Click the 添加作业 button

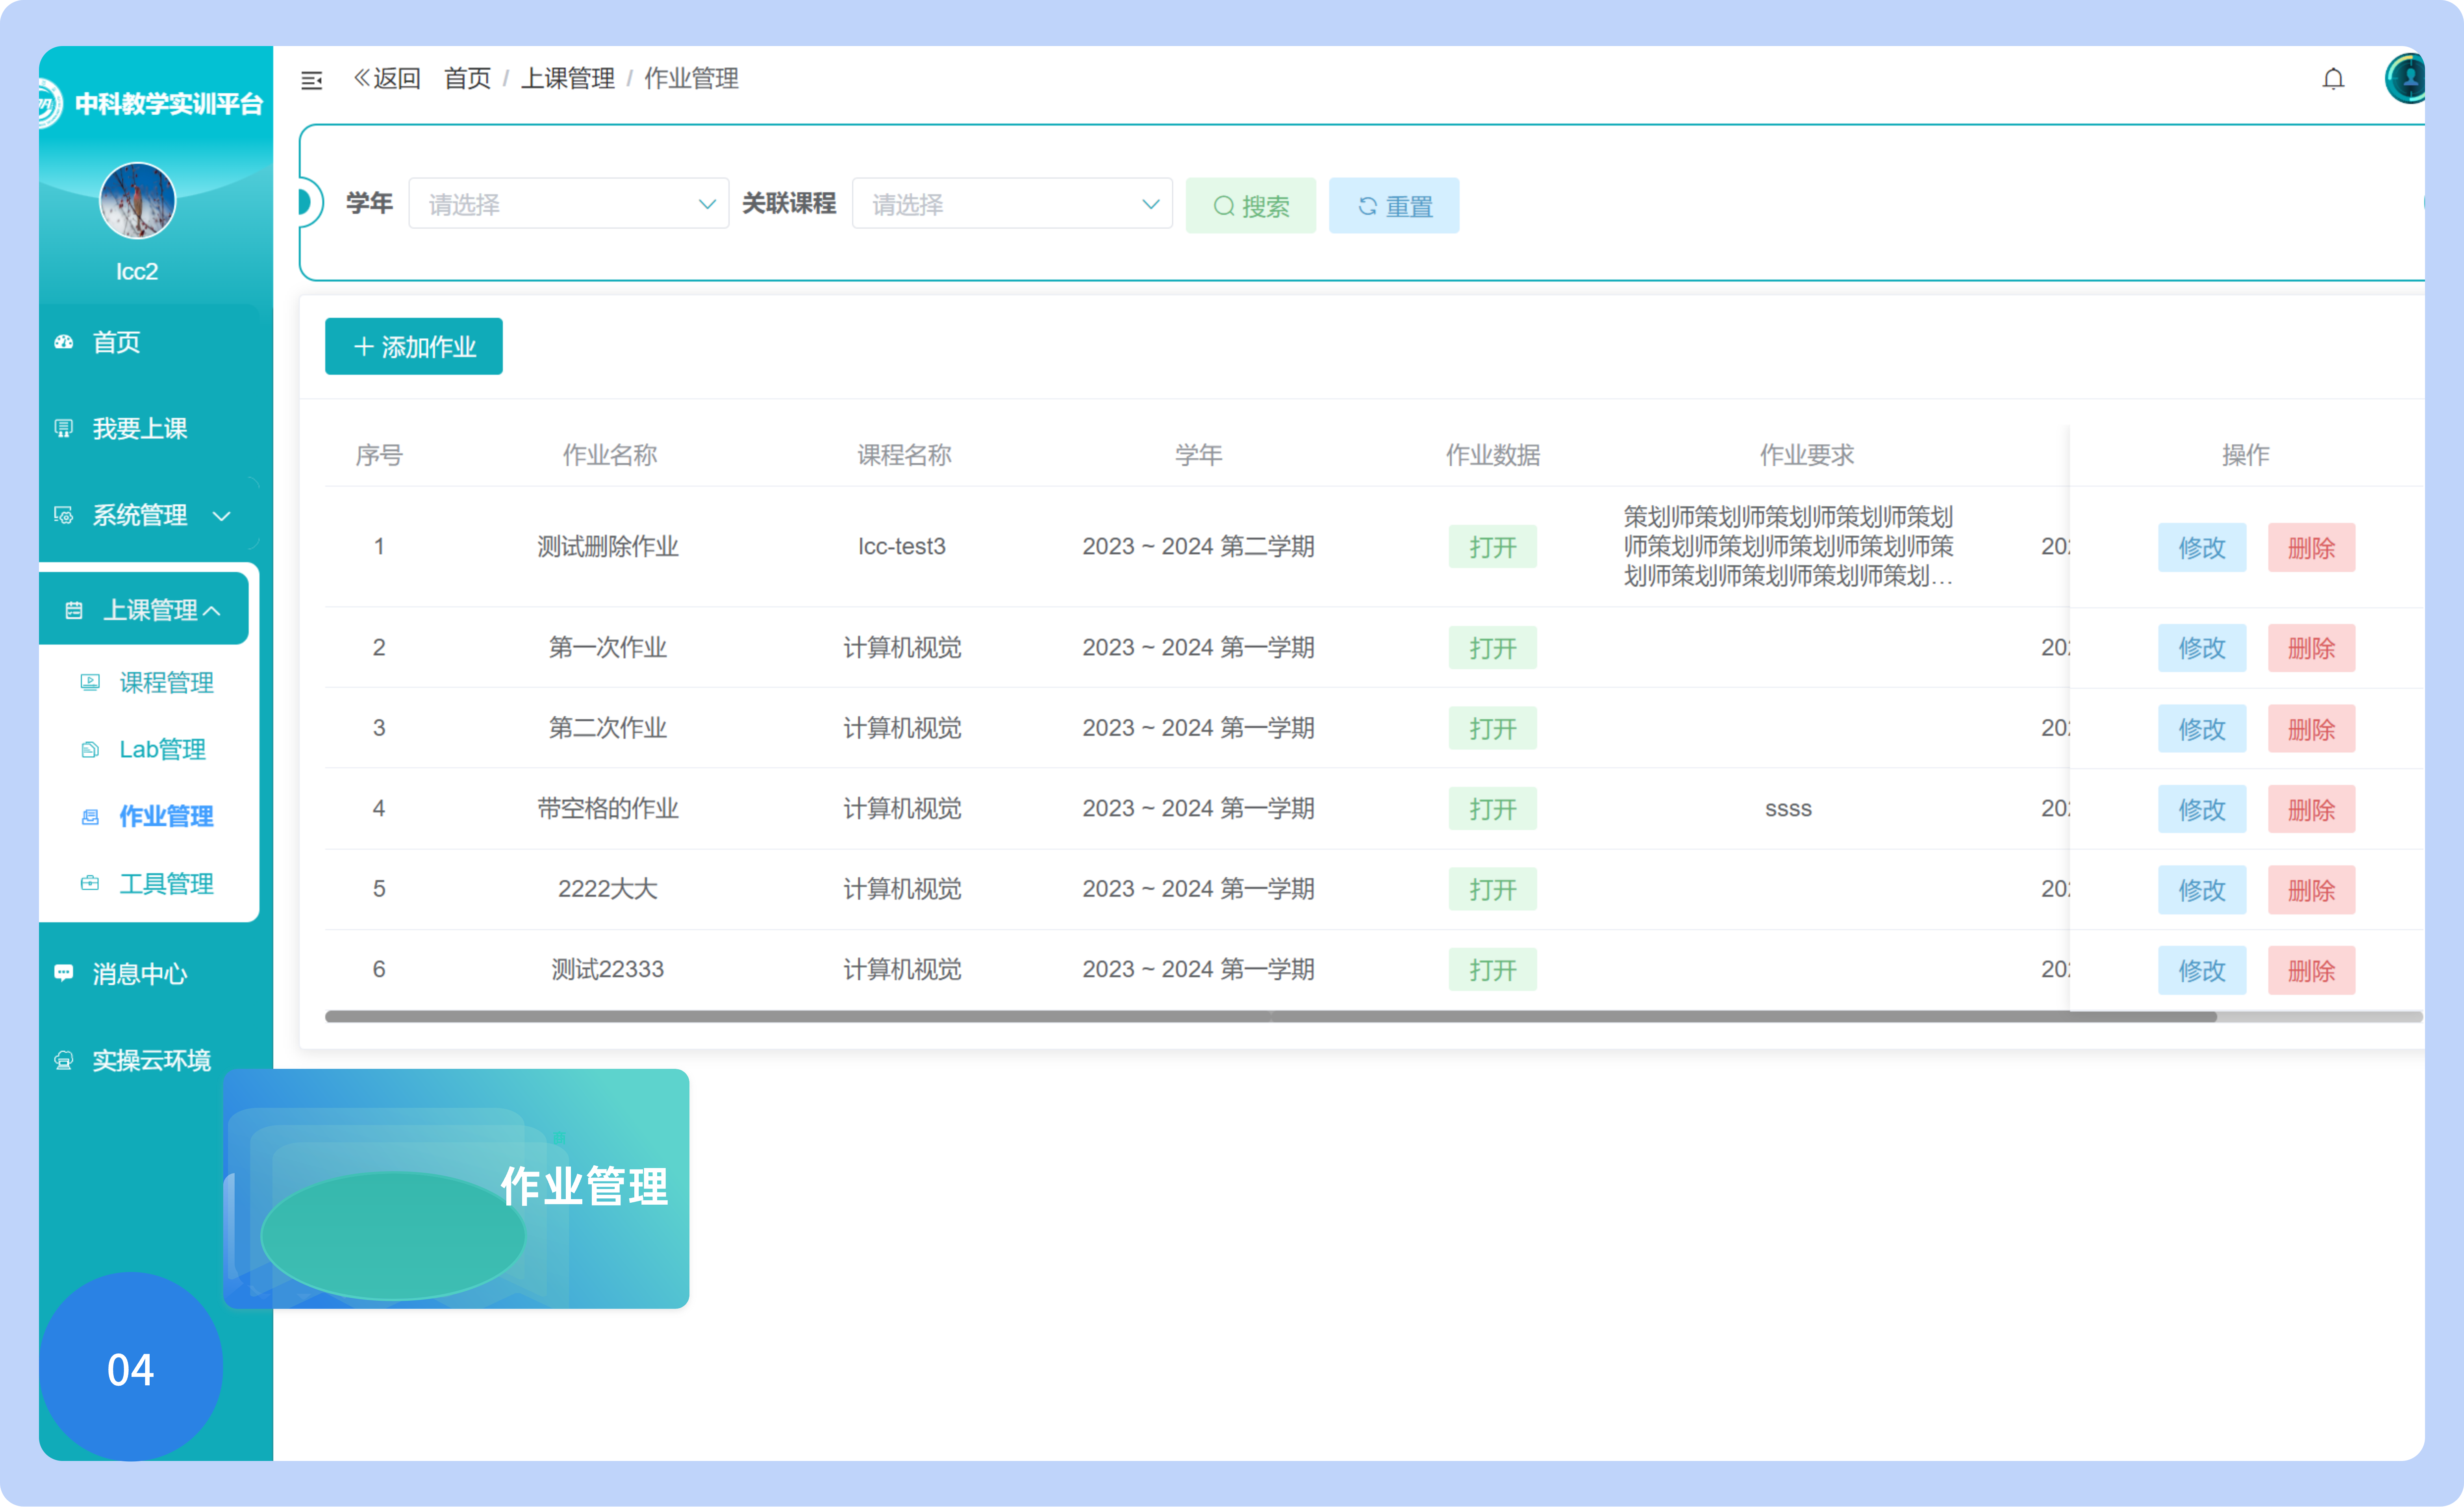(x=413, y=347)
